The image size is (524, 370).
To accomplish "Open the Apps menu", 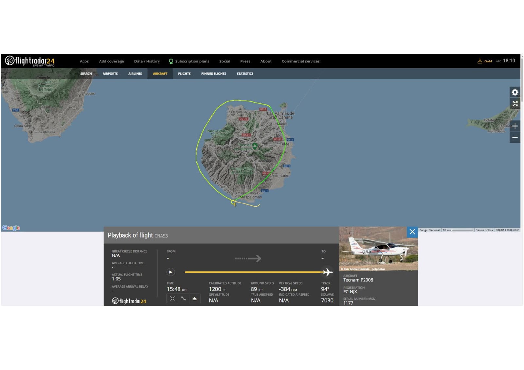I will [84, 61].
